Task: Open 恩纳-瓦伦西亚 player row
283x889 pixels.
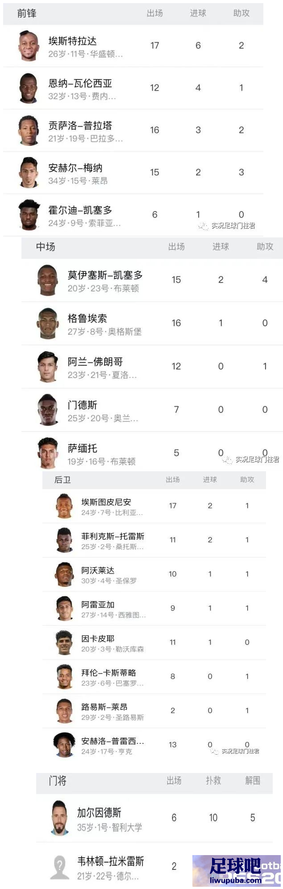Action: (x=133, y=88)
